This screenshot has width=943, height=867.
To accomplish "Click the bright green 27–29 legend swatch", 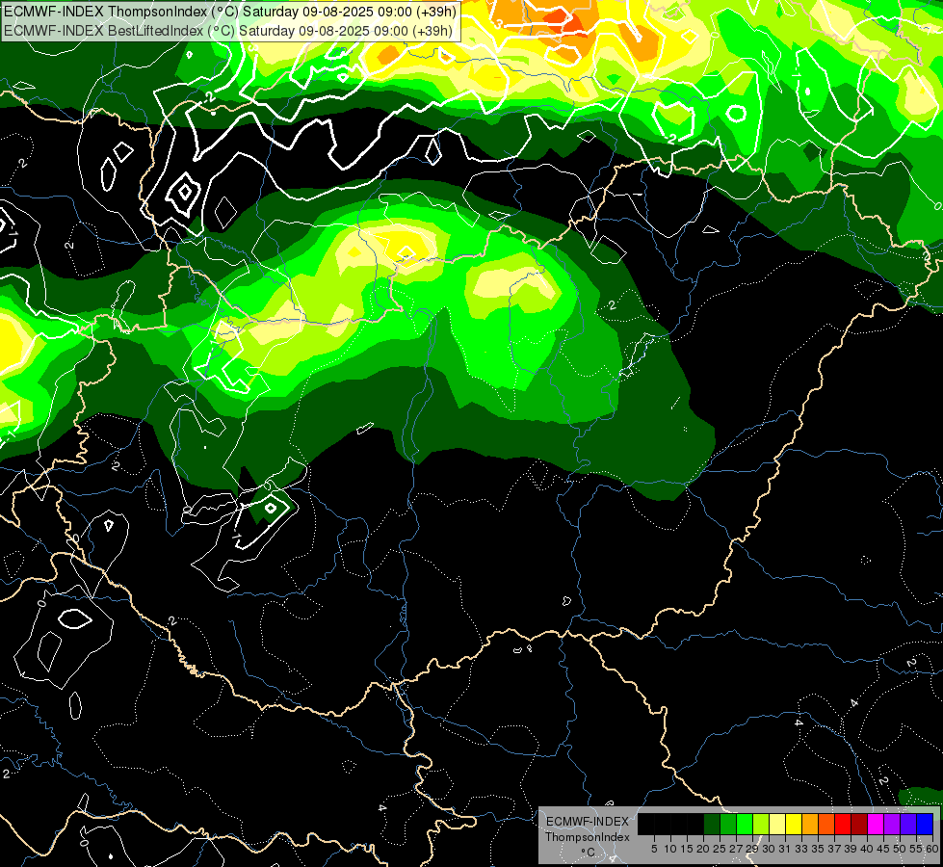I will click(745, 824).
